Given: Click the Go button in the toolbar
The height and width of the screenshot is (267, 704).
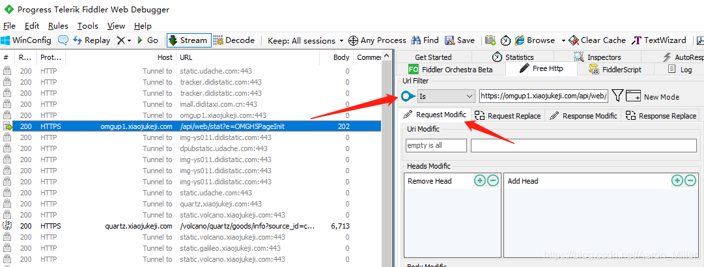Looking at the screenshot, I should (x=148, y=40).
